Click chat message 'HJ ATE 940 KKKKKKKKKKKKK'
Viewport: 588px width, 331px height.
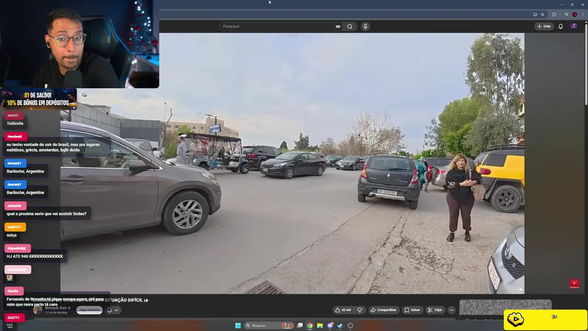coord(35,256)
